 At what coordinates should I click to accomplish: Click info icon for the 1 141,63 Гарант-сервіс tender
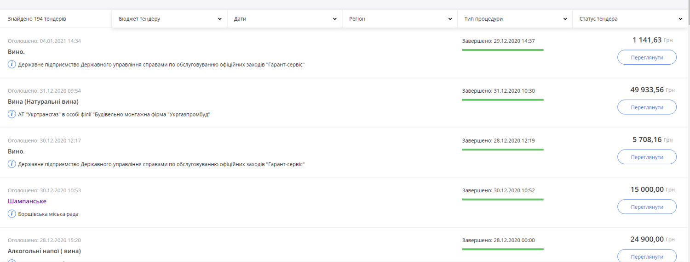pos(12,64)
